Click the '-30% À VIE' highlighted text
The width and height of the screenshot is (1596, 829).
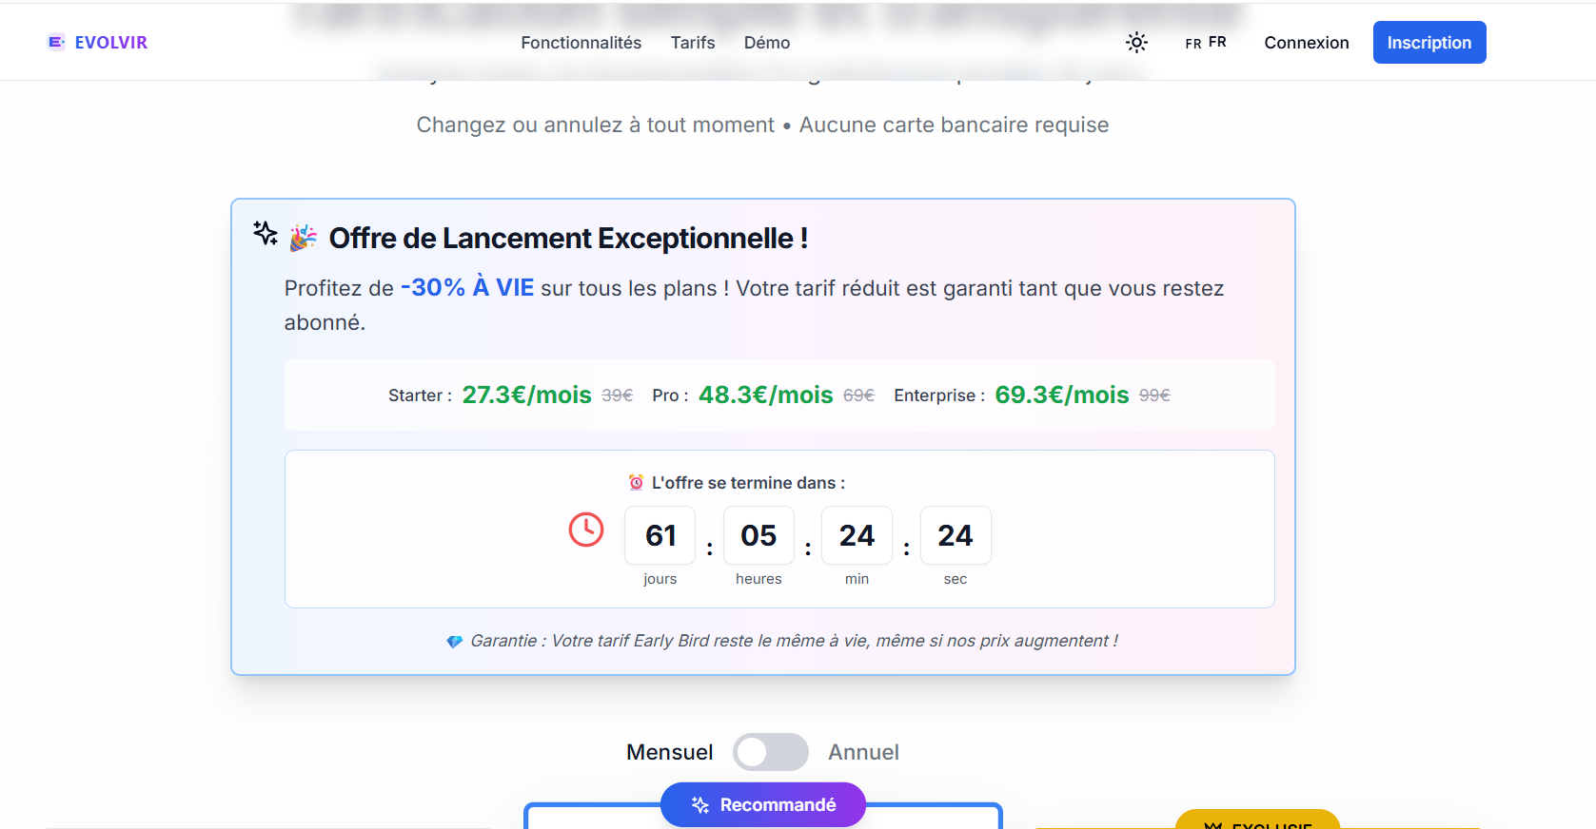point(466,287)
